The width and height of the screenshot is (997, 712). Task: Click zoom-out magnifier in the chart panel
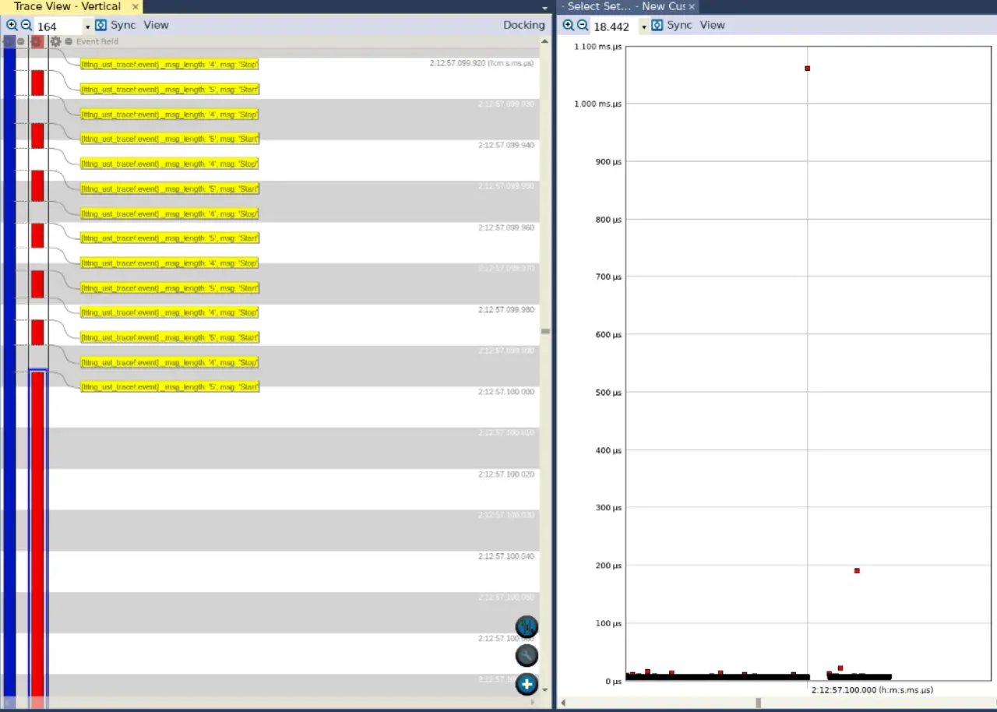tap(582, 25)
